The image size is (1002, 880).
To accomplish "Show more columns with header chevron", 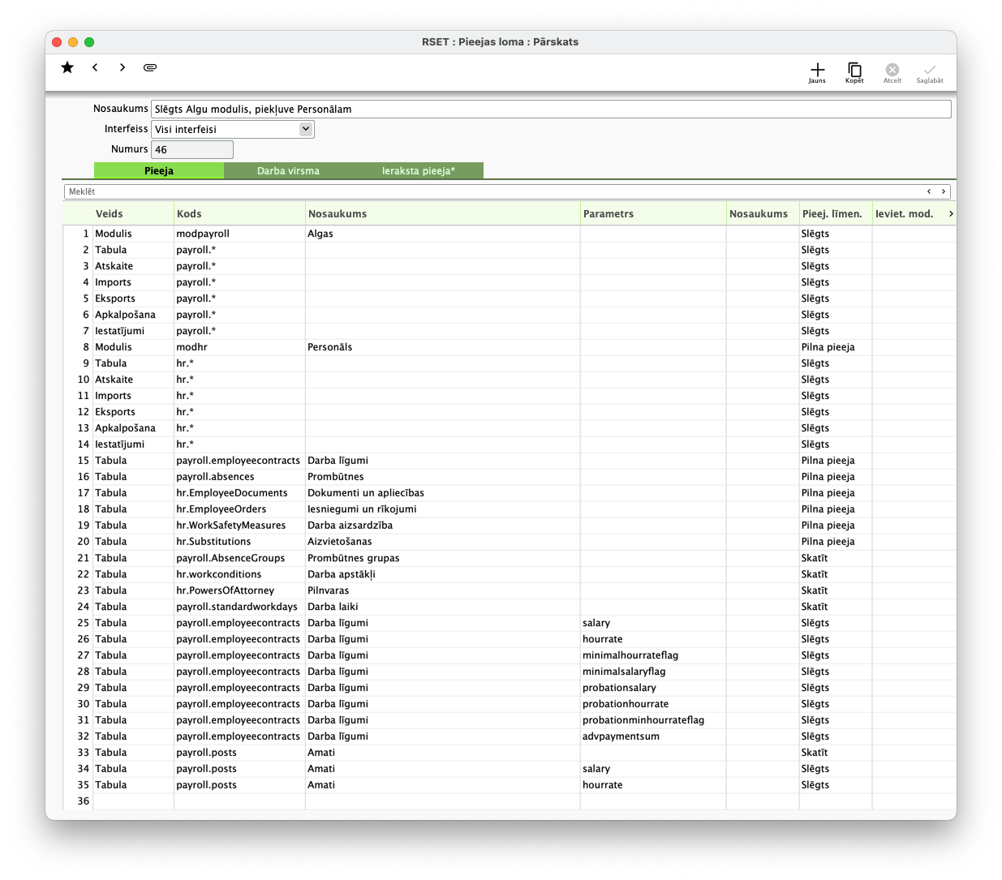I will [x=951, y=214].
